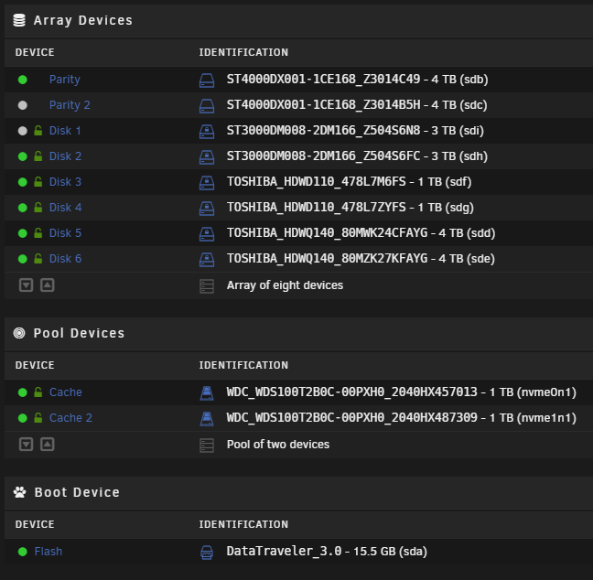Click the grey status dot for Disk 1
Viewport: 593px width, 580px height.
pyautogui.click(x=23, y=131)
